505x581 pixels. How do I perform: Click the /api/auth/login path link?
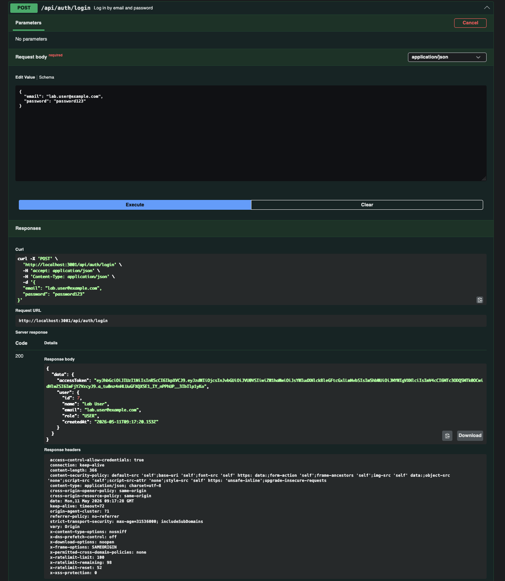[66, 8]
